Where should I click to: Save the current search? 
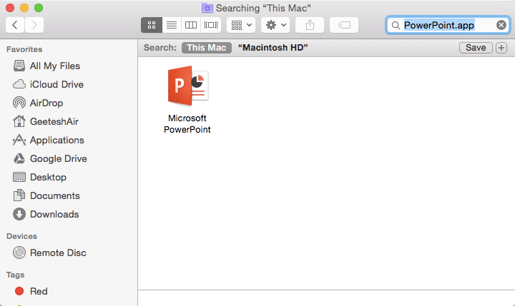pos(476,48)
